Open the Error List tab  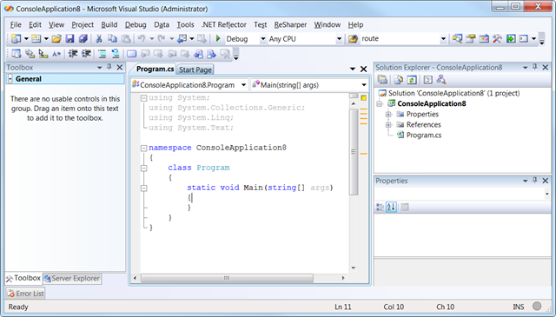click(25, 294)
